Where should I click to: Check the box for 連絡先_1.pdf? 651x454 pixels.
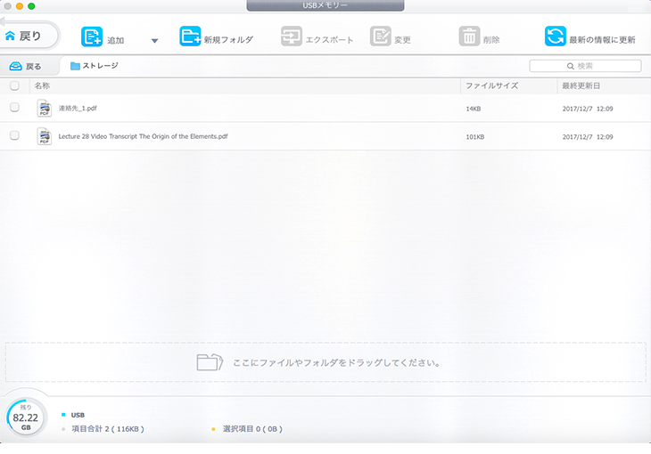coord(14,108)
